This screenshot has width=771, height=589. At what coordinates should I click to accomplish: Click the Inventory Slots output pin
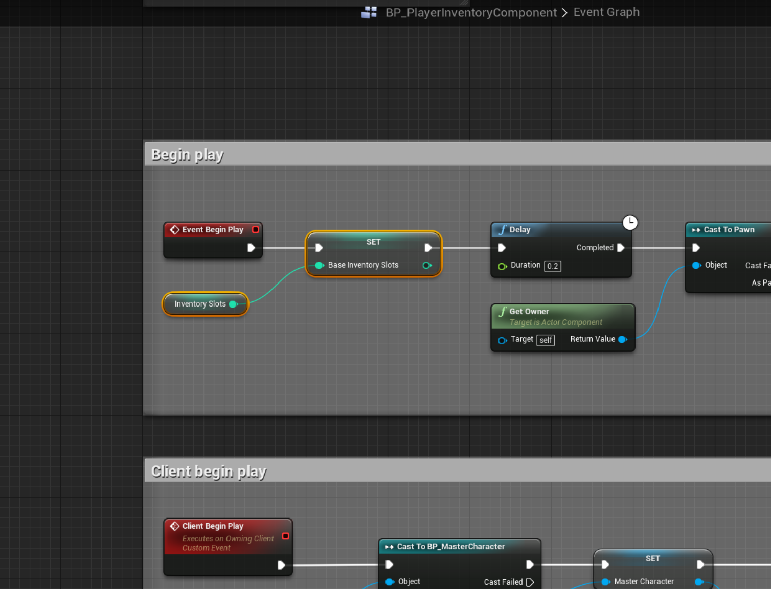234,304
